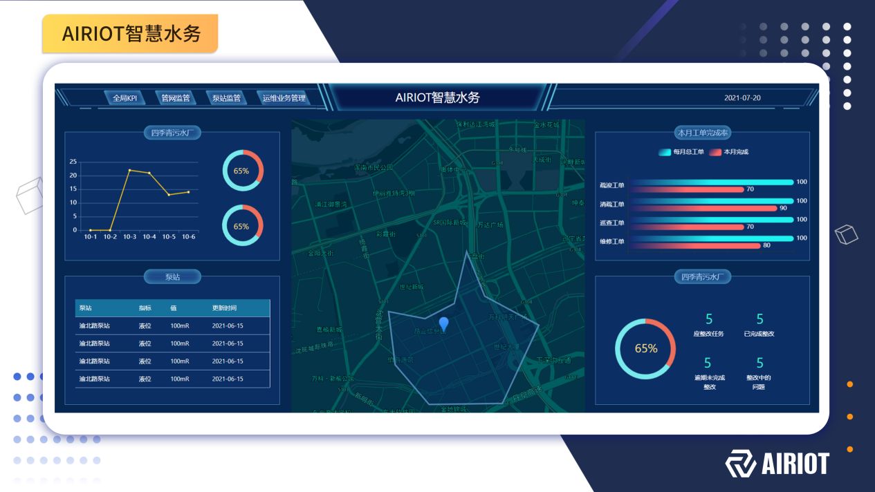Viewport: 875px width, 492px height.
Task: Click the 整改中的问题 statistic
Action: (x=759, y=373)
